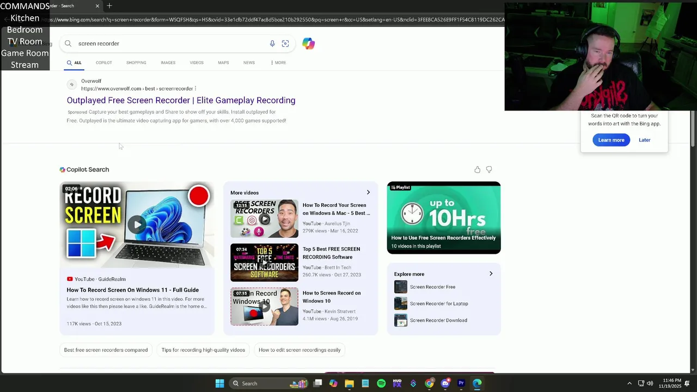Show hidden system tray icons
Image resolution: width=697 pixels, height=392 pixels.
(629, 383)
